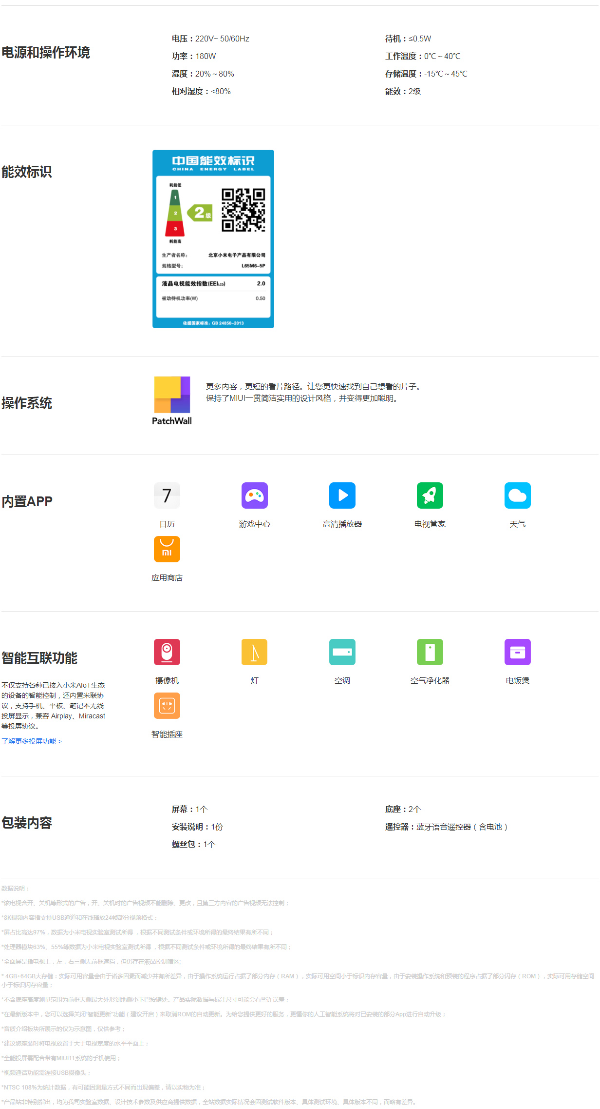
Task: Click the Calendar (日历) app icon
Action: click(167, 495)
